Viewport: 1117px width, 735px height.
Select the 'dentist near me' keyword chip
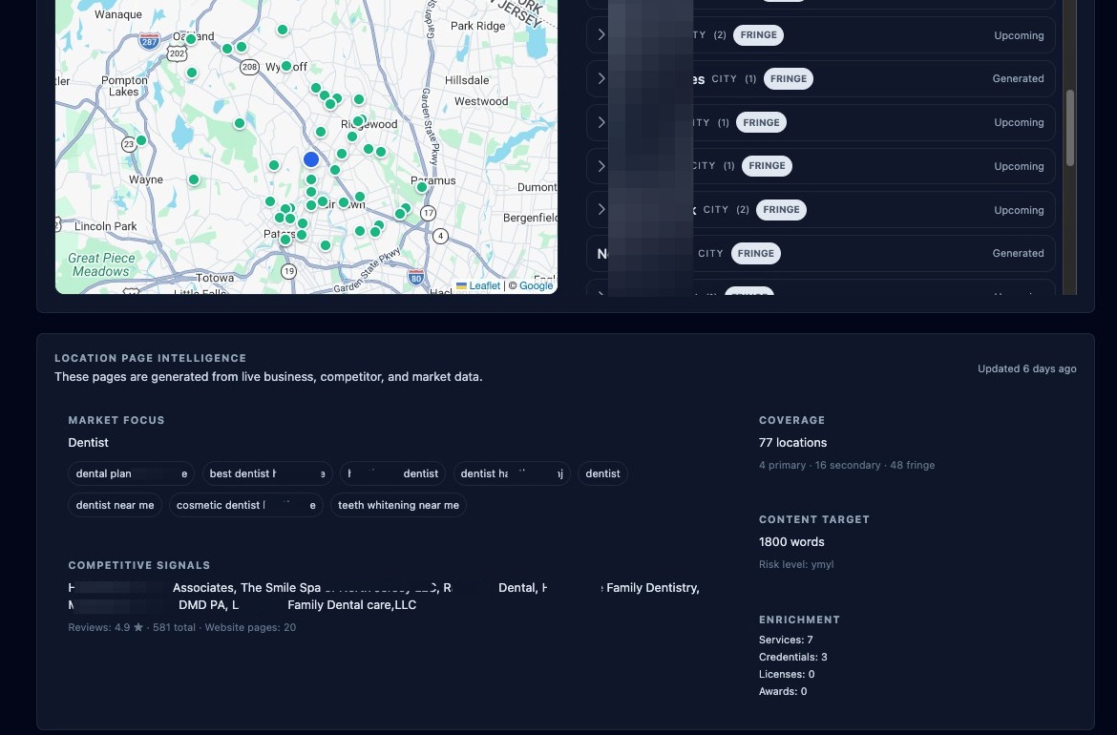(115, 505)
